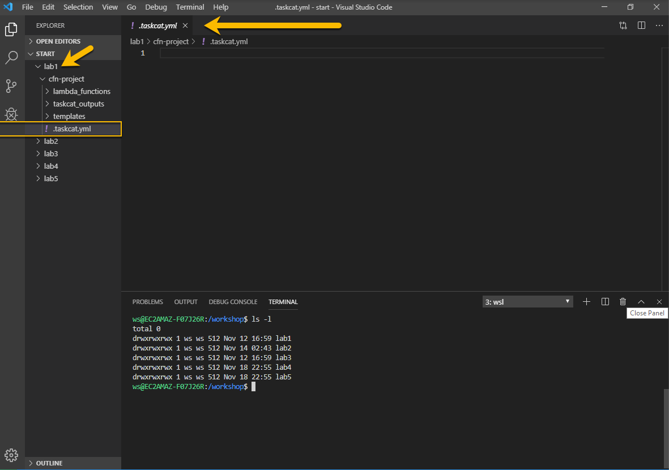Open the File menu
Image resolution: width=669 pixels, height=470 pixels.
click(27, 7)
